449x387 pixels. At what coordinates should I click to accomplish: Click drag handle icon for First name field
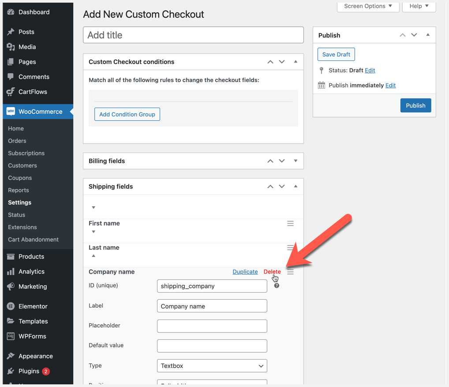(290, 223)
